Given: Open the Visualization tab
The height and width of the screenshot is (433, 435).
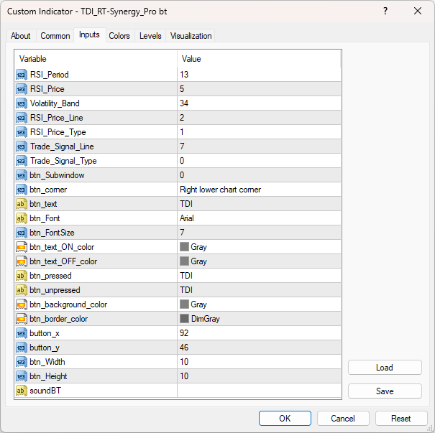Looking at the screenshot, I should pyautogui.click(x=191, y=36).
